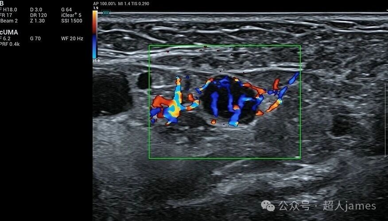
Task: Click the DR 120 dynamic range value
Action: 39,15
